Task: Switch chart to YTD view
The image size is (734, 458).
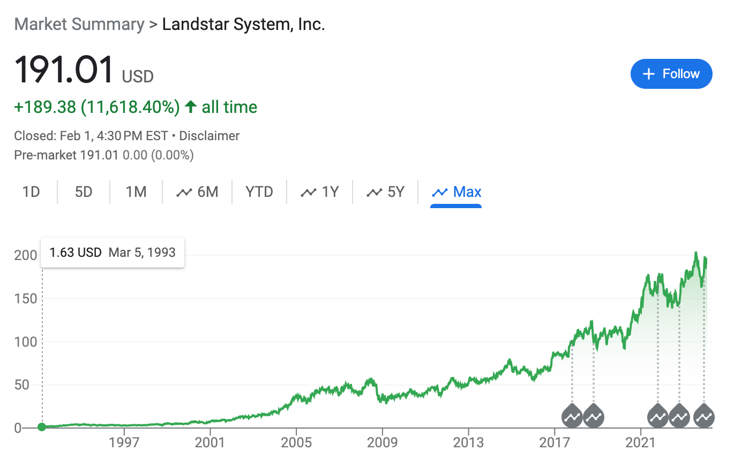Action: point(259,192)
